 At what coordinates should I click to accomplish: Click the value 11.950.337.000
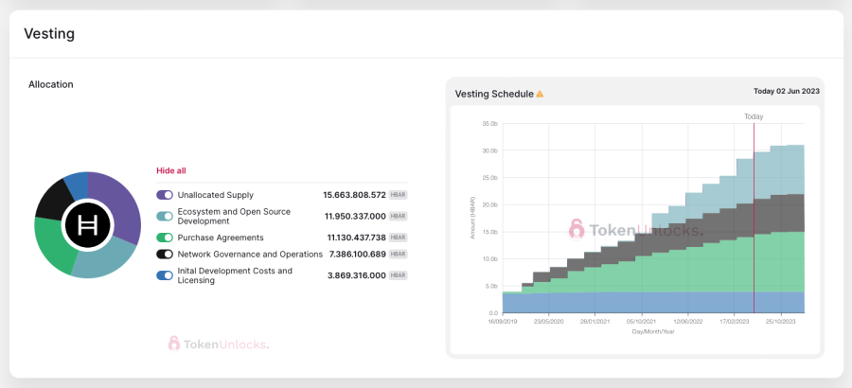[355, 217]
